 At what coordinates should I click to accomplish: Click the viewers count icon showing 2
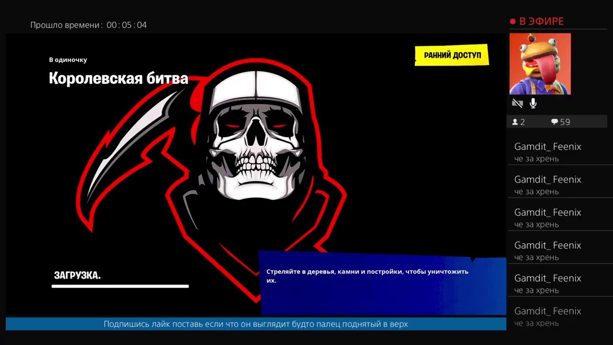[515, 122]
